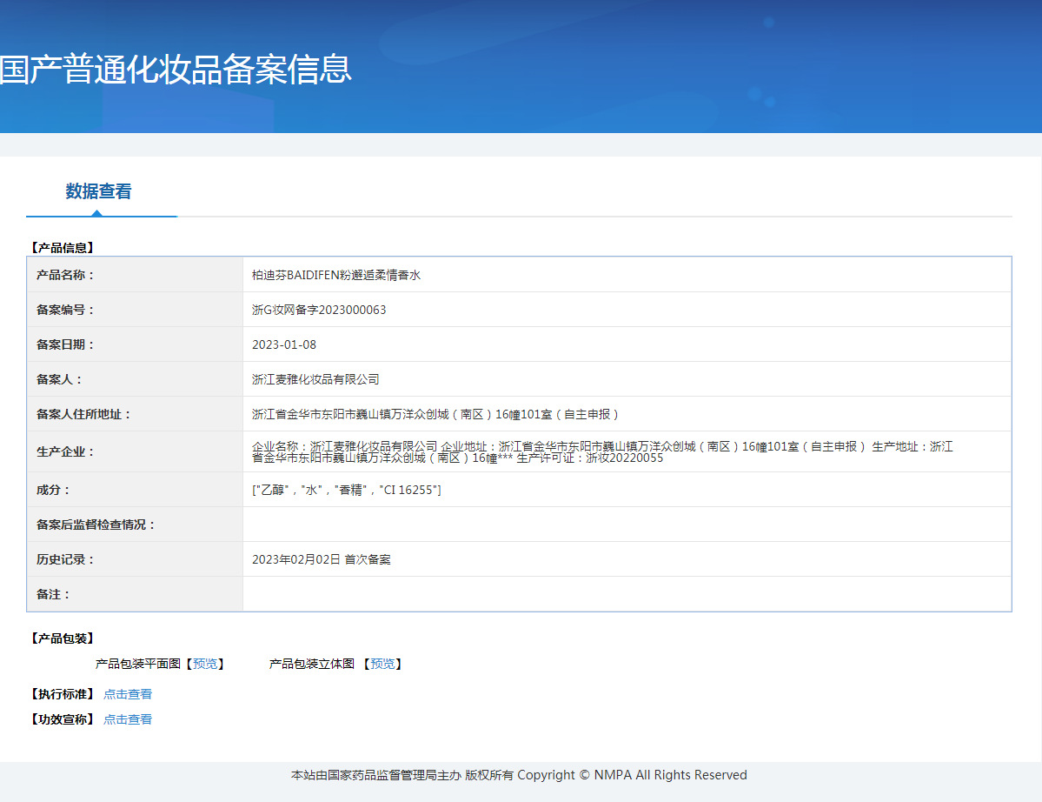Click the 【执行标准】 label
This screenshot has height=802, width=1042.
(x=63, y=694)
